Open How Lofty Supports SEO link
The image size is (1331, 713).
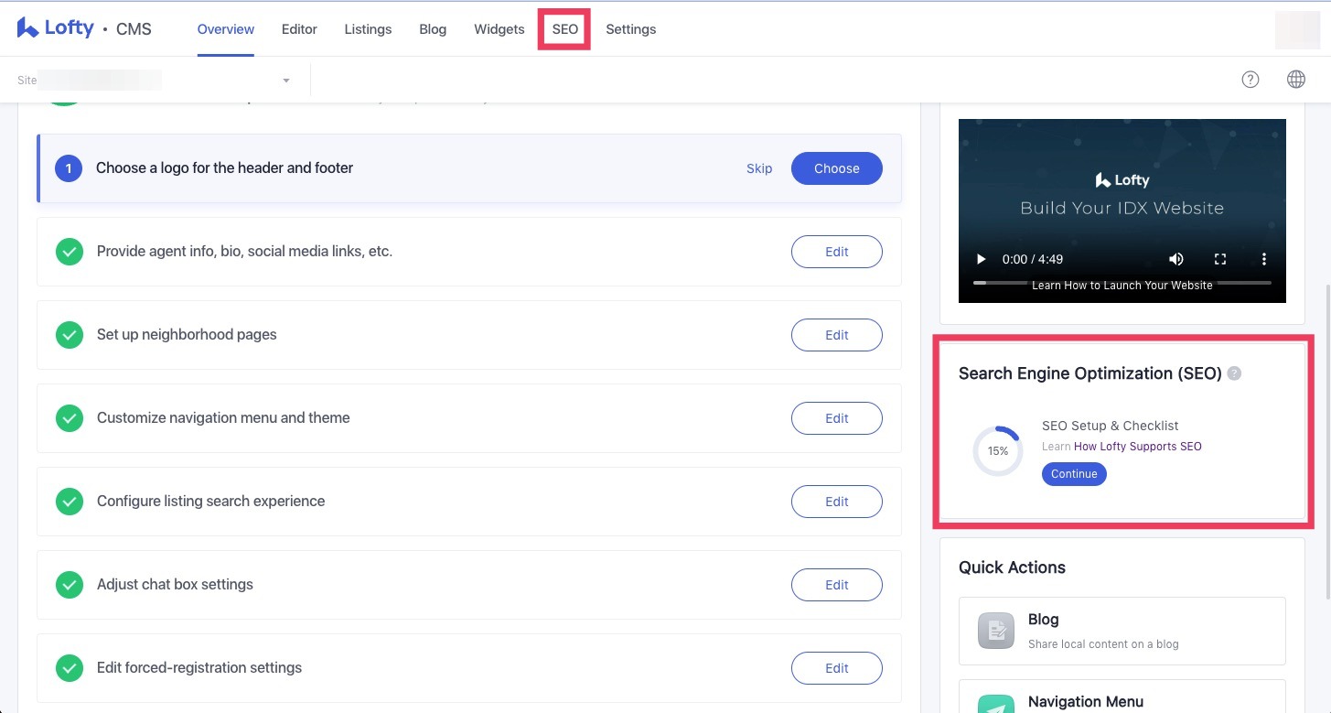click(1138, 447)
